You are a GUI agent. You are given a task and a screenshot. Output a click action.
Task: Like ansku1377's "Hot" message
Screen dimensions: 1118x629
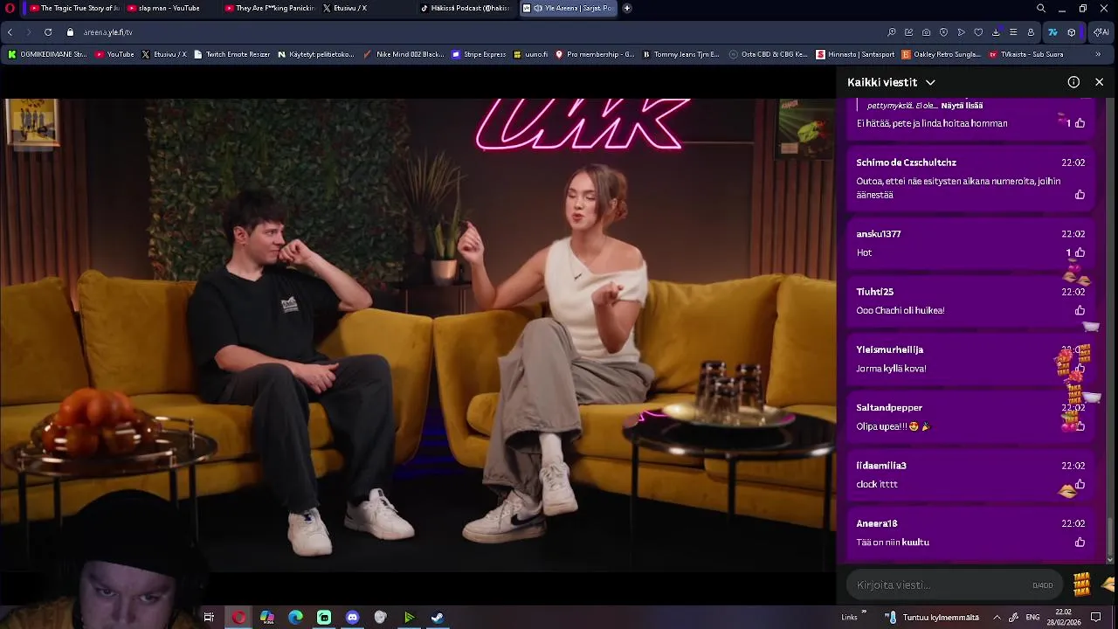click(1080, 252)
